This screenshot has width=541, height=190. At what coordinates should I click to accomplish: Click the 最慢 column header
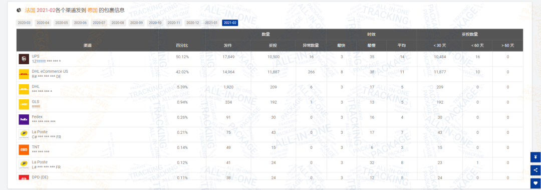(x=372, y=45)
